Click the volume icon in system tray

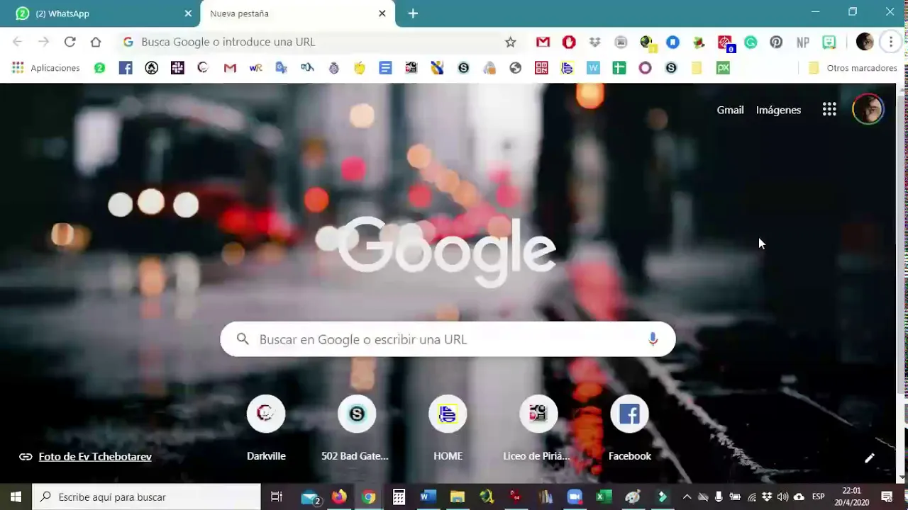[x=782, y=497]
